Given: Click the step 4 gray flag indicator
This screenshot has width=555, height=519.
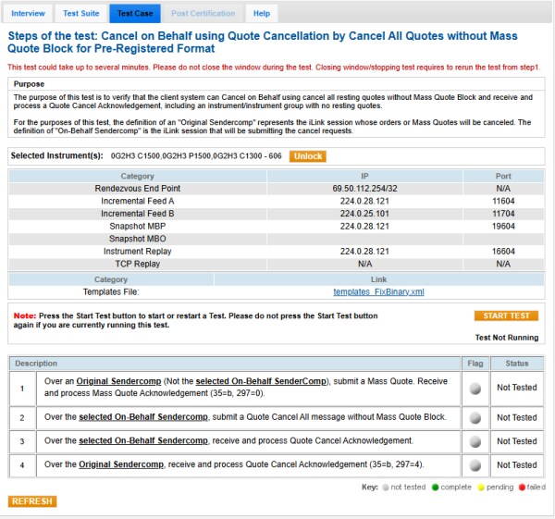Looking at the screenshot, I should coord(474,465).
